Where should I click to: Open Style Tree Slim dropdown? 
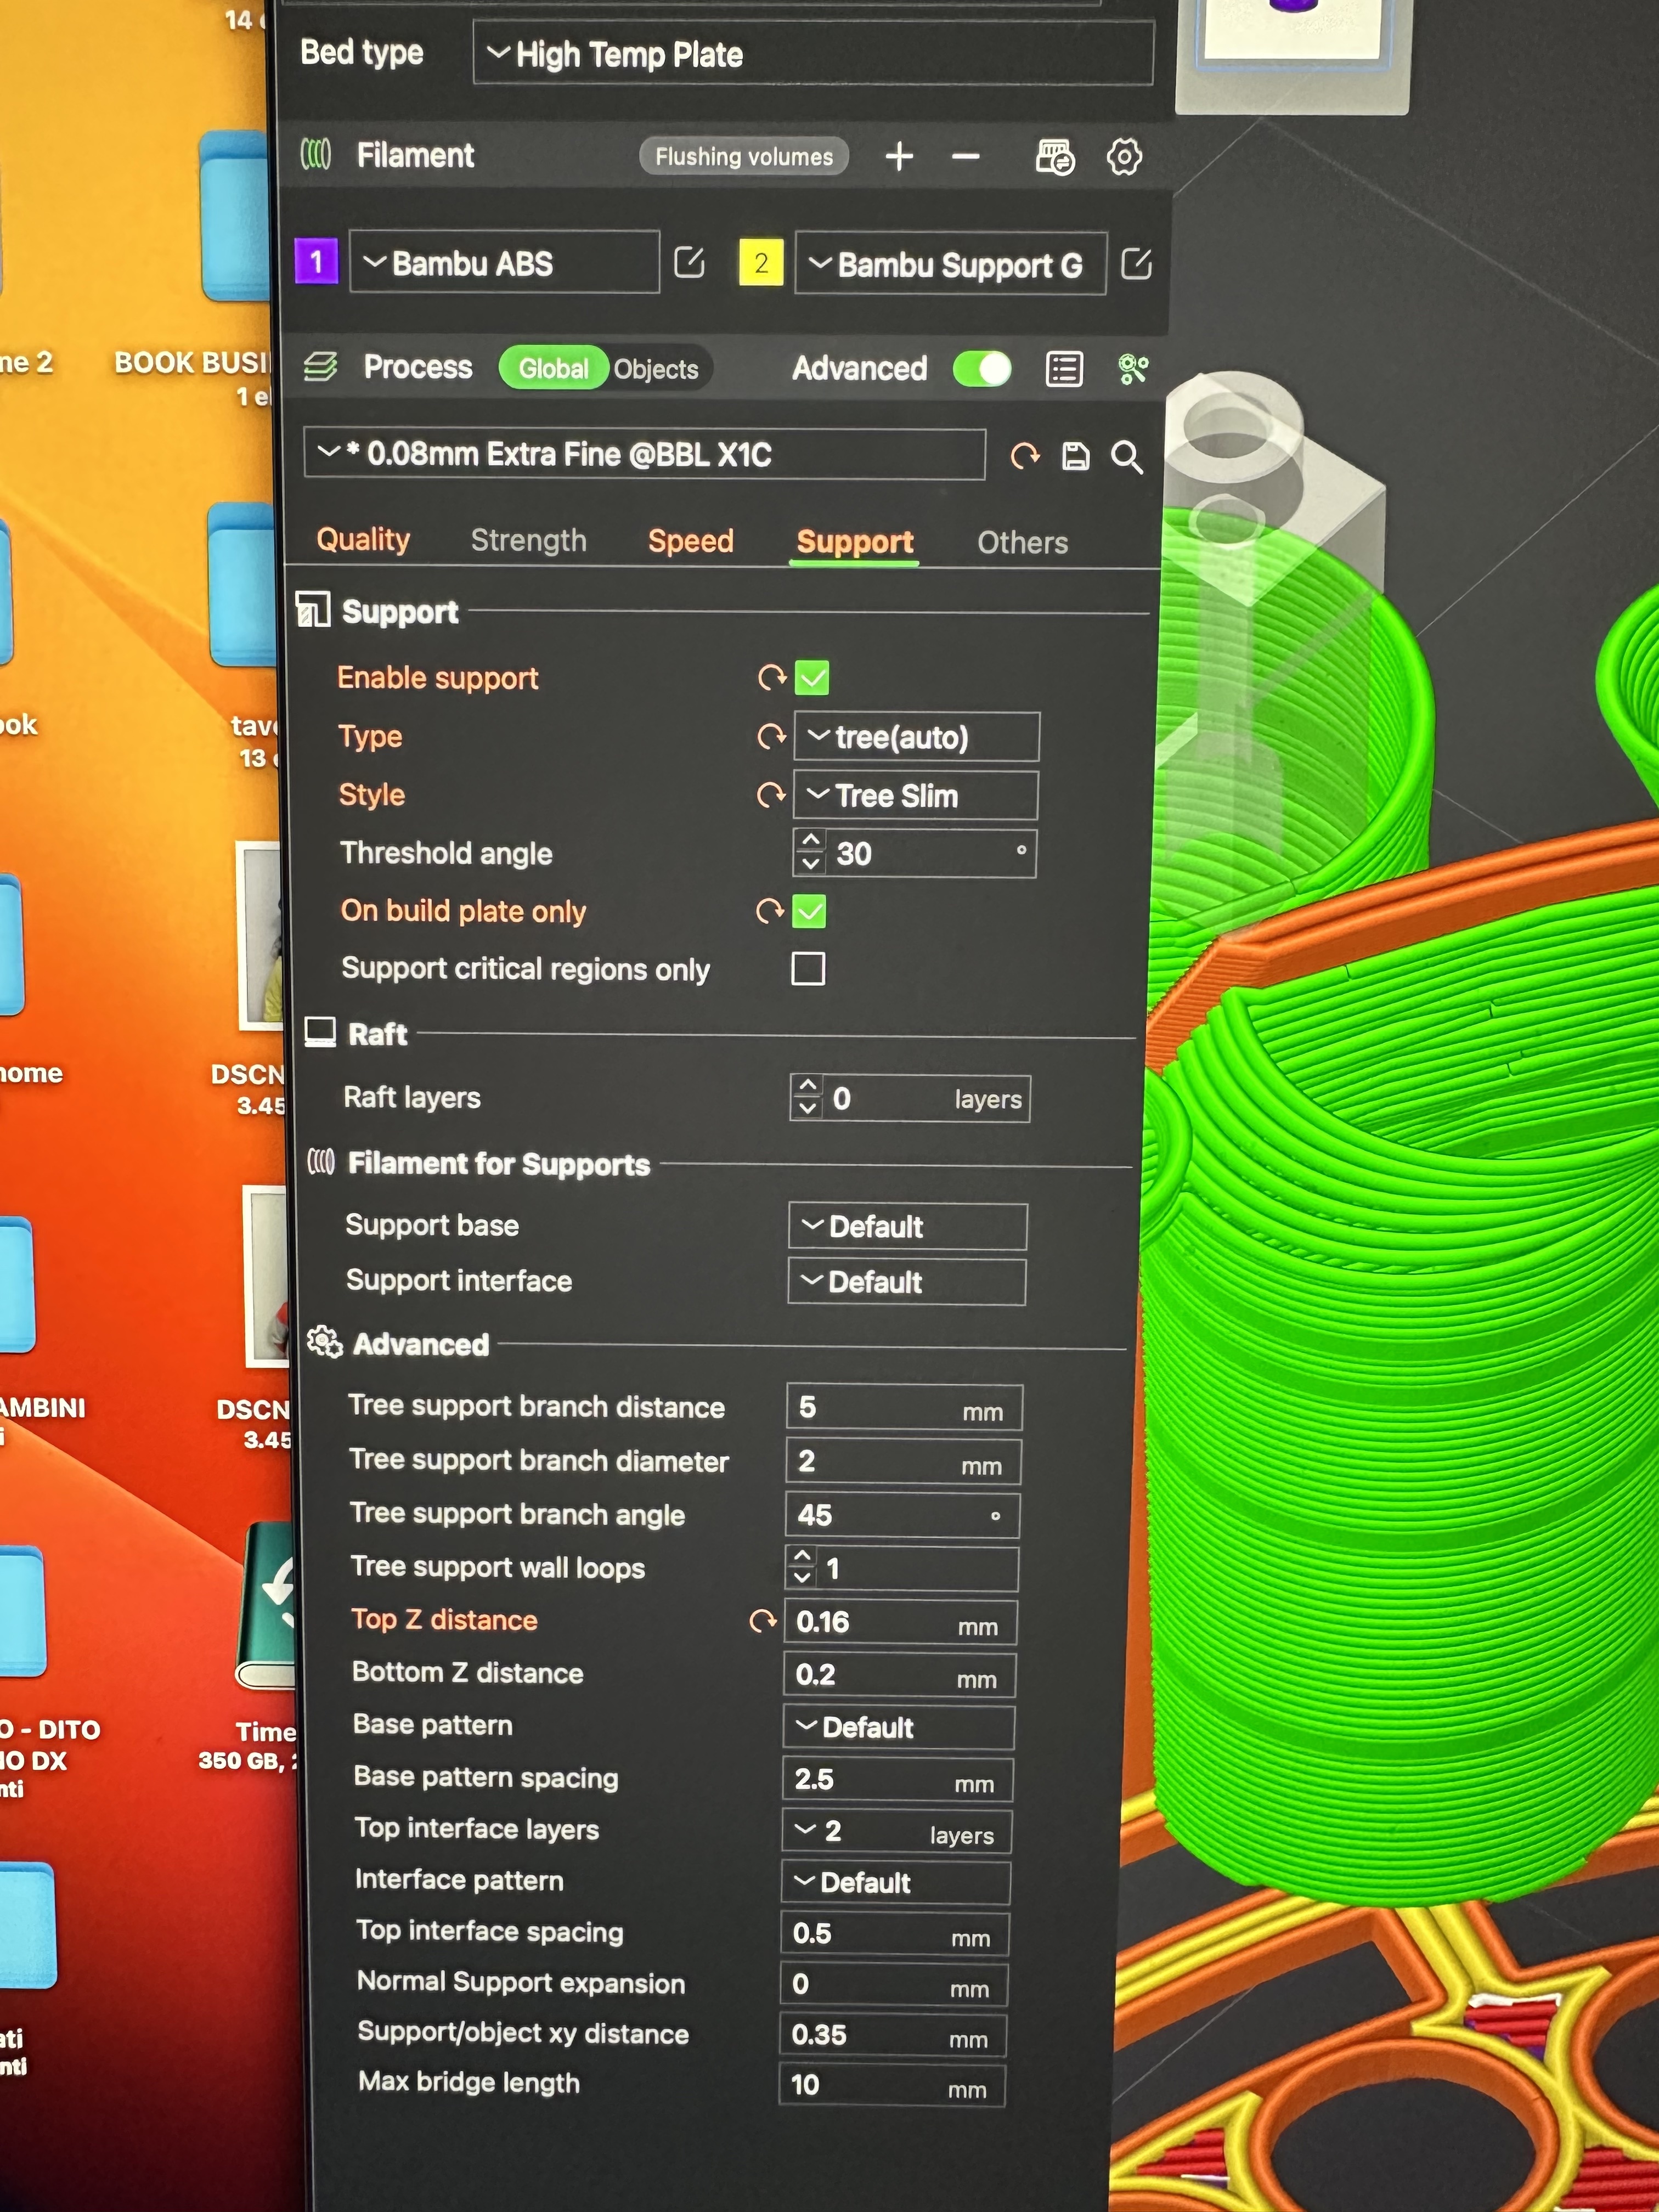[x=915, y=796]
